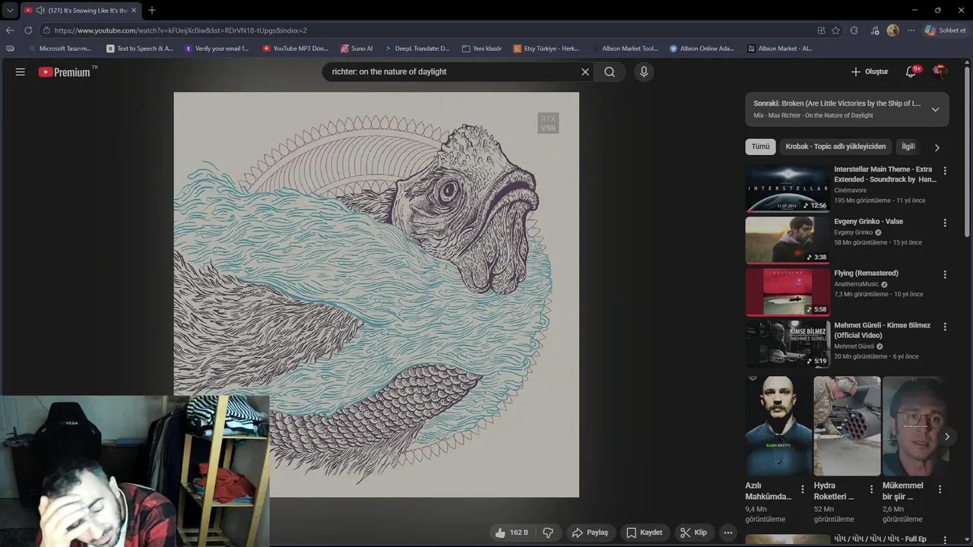Open more actions ellipsis below the video
Image resolution: width=973 pixels, height=547 pixels.
click(727, 533)
